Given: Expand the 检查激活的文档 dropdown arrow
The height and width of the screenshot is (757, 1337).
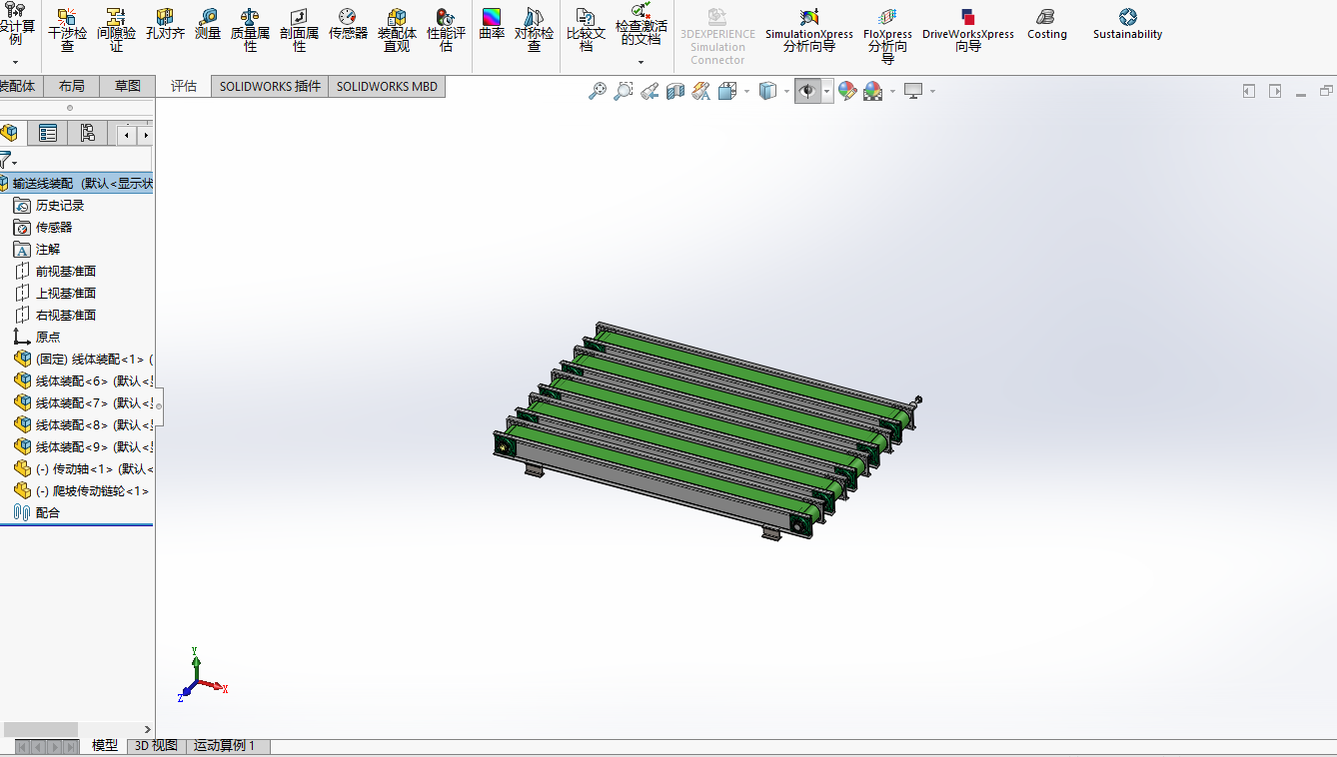Looking at the screenshot, I should click(641, 62).
